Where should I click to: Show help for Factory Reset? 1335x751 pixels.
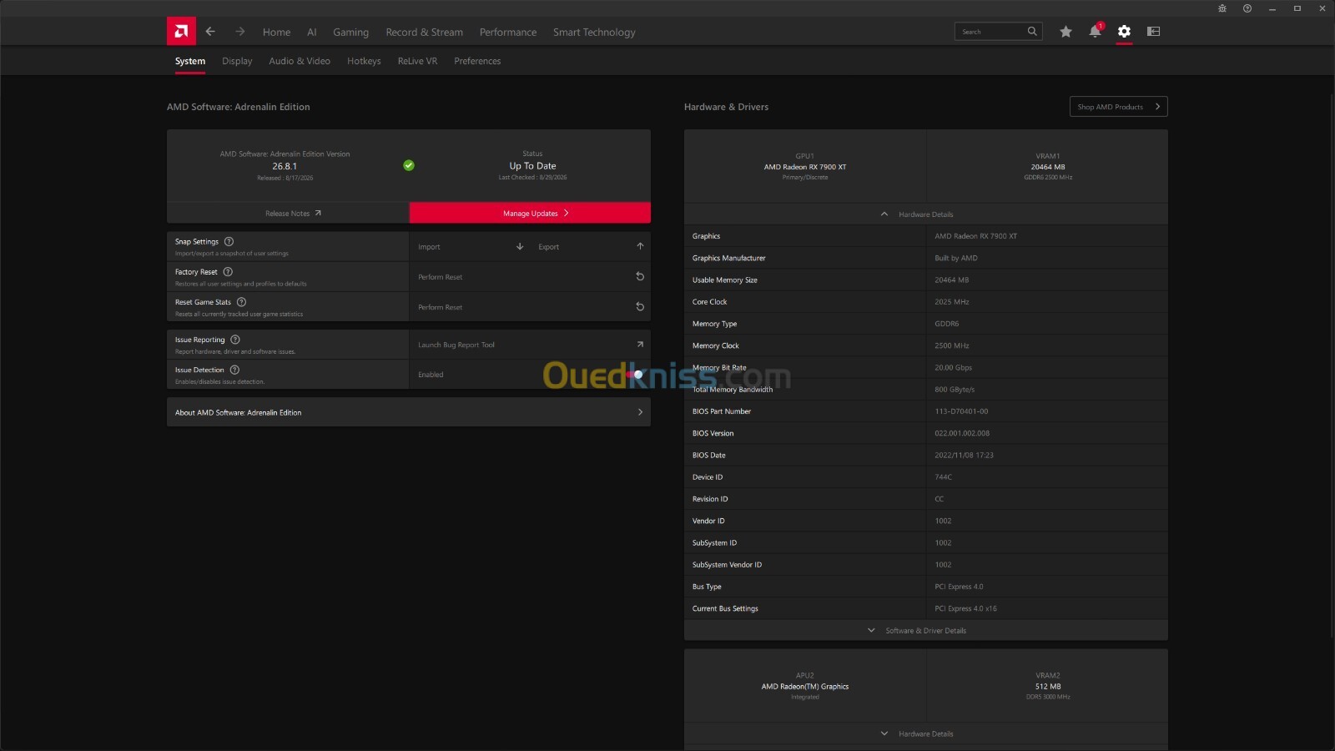pyautogui.click(x=228, y=271)
